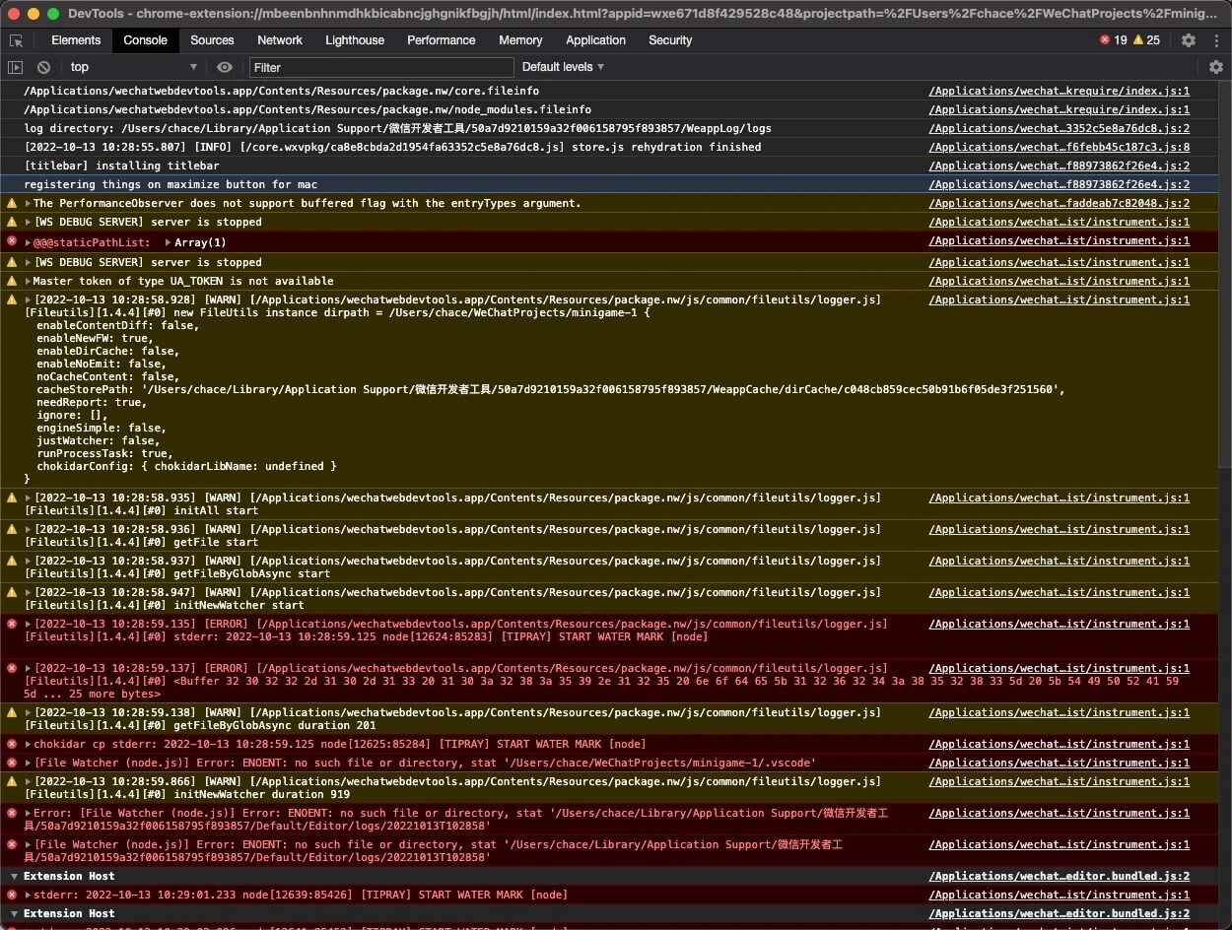The height and width of the screenshot is (930, 1232).
Task: Expand chokidar cp stderr error entry
Action: tap(29, 745)
